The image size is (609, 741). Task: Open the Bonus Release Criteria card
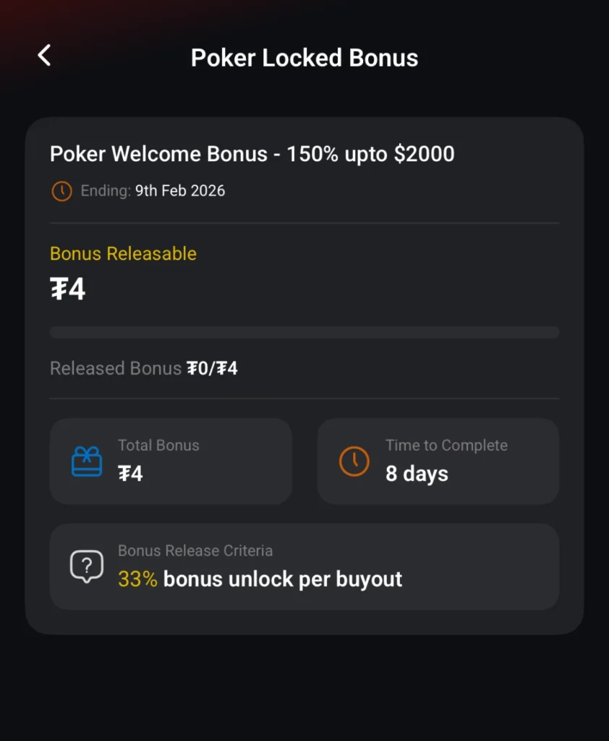click(x=304, y=566)
